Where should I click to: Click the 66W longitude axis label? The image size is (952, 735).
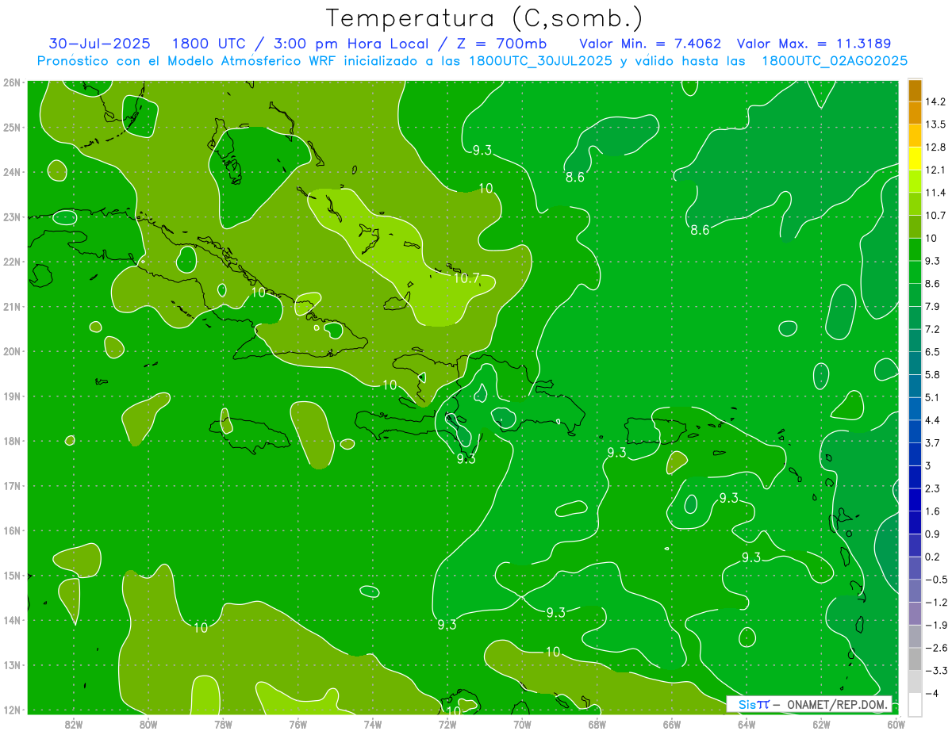[x=672, y=724]
